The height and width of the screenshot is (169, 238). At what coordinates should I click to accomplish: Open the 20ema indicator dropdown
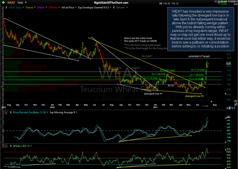coord(46,7)
